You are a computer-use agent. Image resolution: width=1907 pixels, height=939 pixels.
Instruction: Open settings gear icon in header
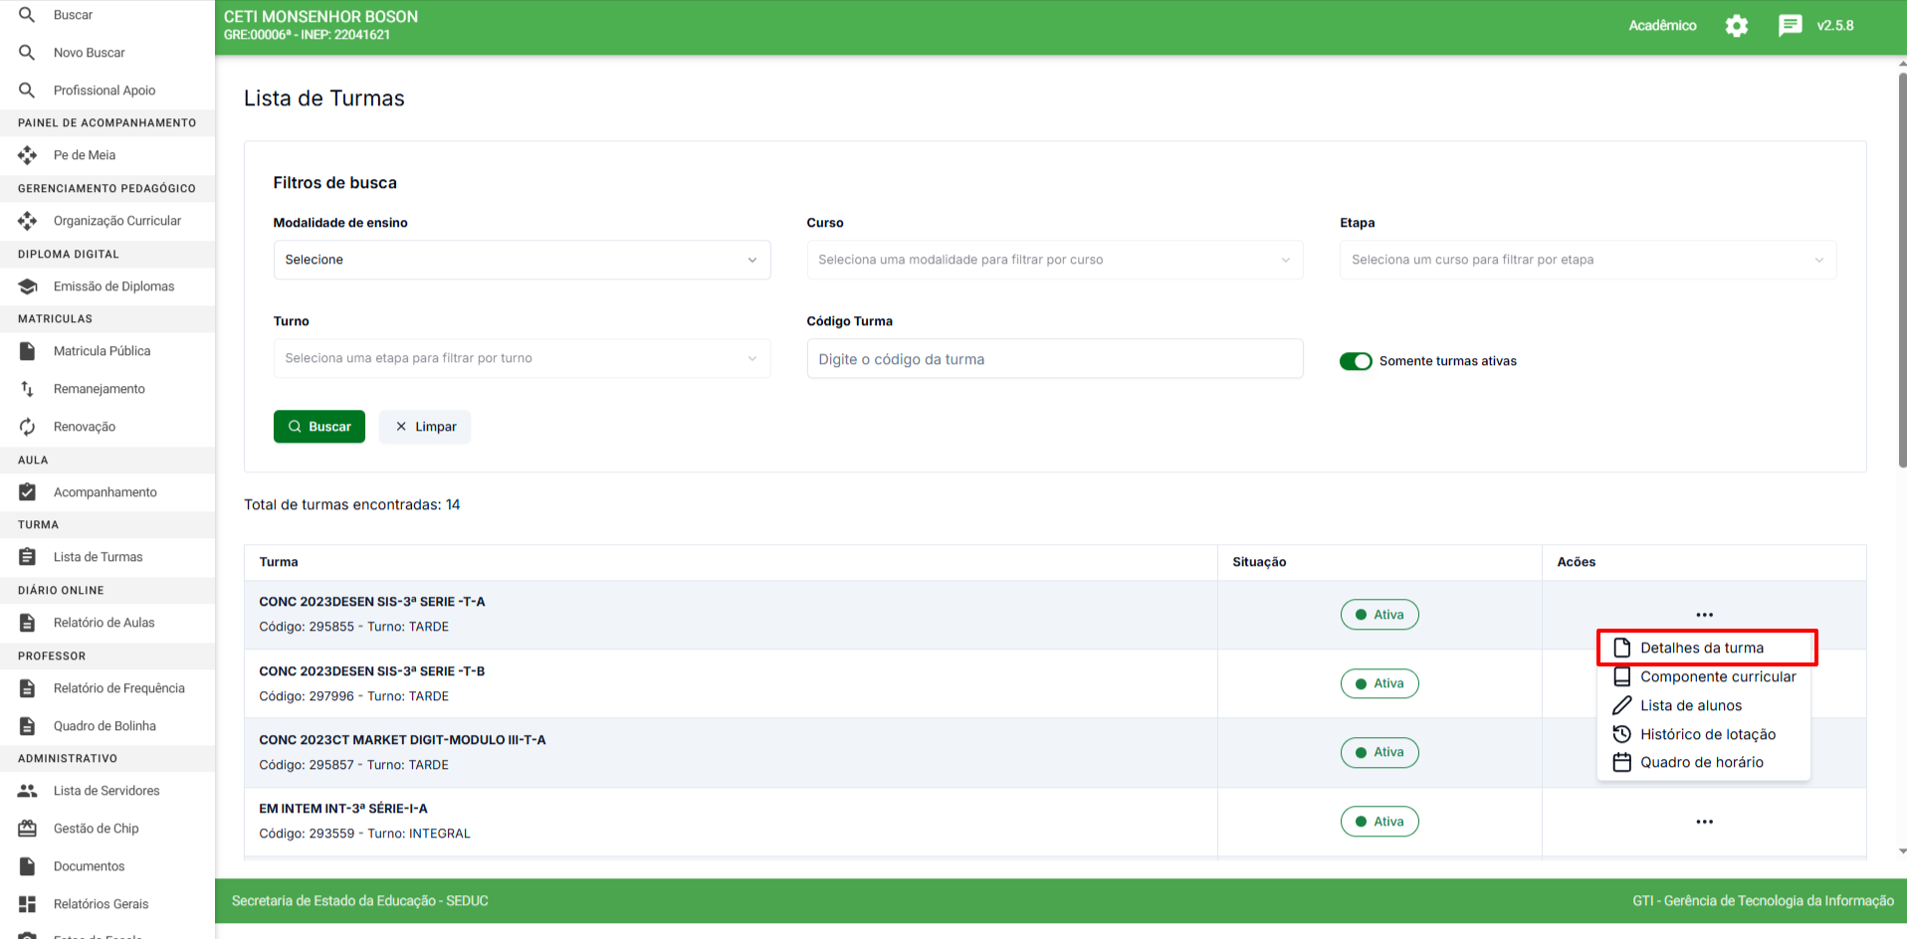pyautogui.click(x=1736, y=26)
